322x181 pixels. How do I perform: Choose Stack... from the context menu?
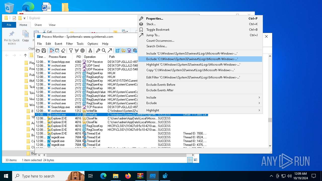tap(200, 24)
